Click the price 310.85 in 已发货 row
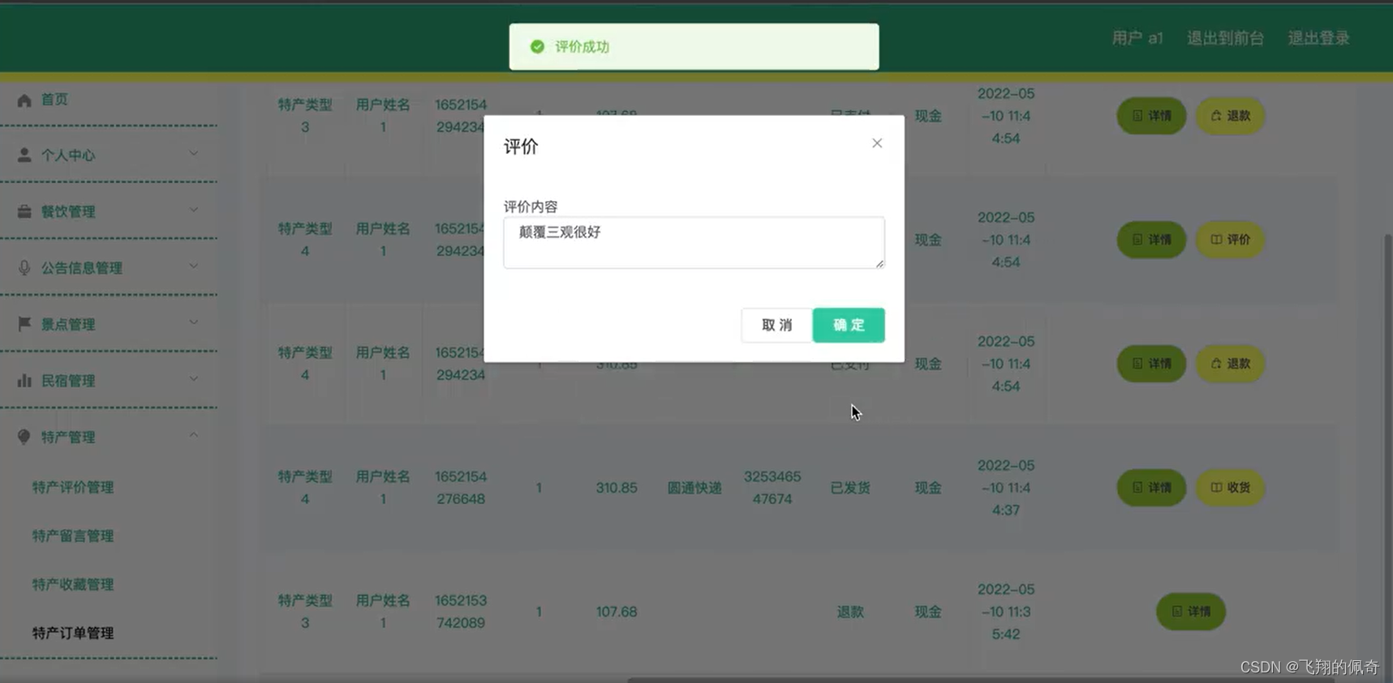This screenshot has height=683, width=1393. tap(617, 488)
